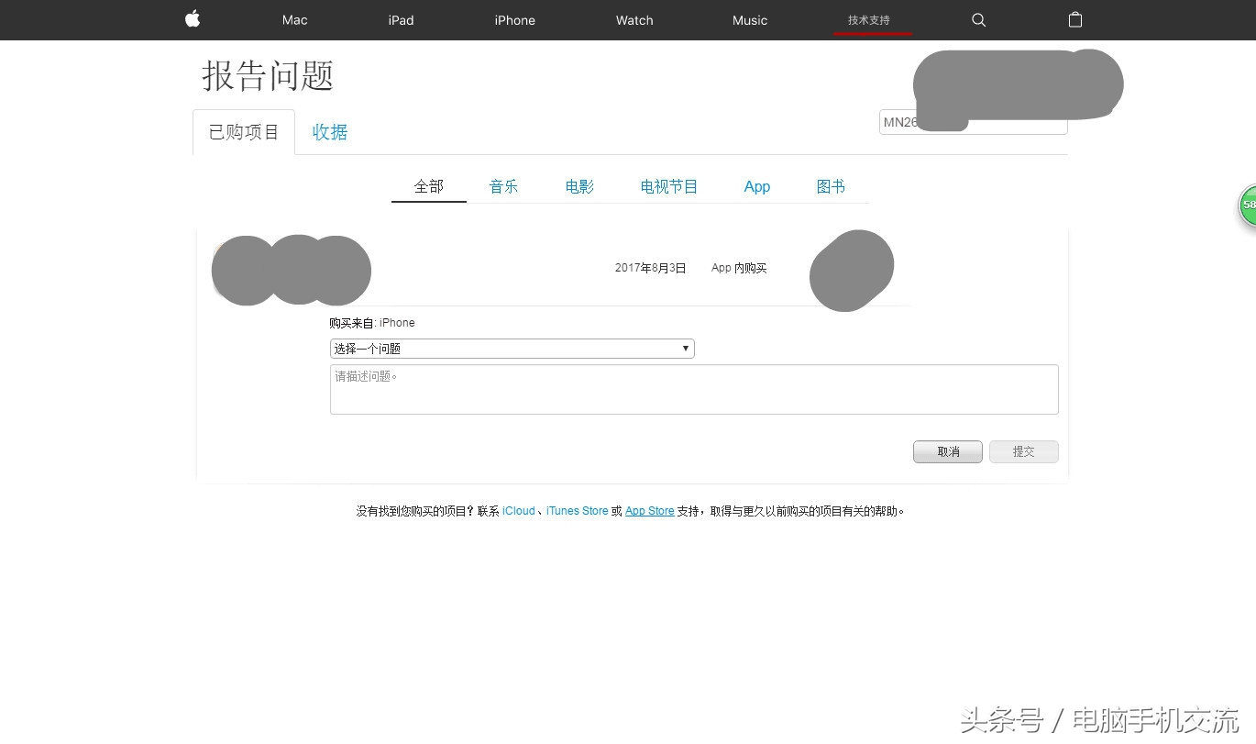Screen dimensions: 1256x744
Task: Click the Apple logo
Action: click(x=192, y=19)
